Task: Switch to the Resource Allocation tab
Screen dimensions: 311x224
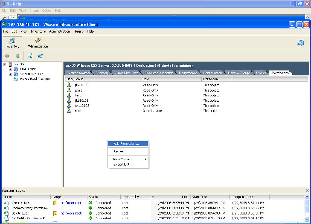Action: tap(159, 73)
